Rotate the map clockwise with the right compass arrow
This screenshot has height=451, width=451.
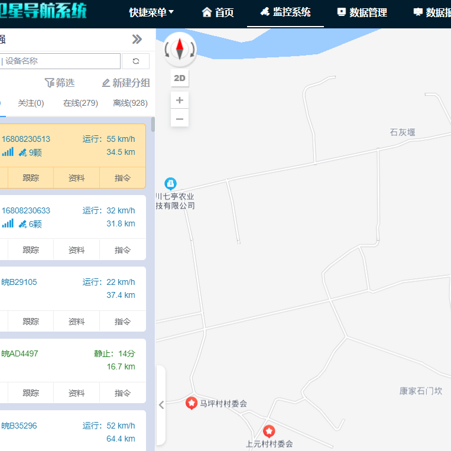tap(193, 50)
